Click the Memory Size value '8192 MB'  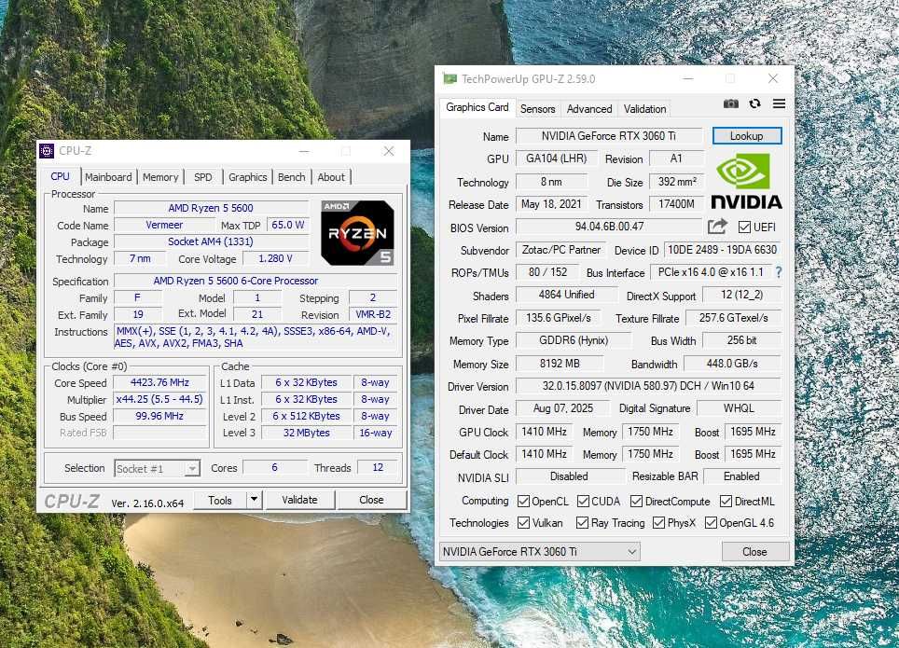point(560,364)
